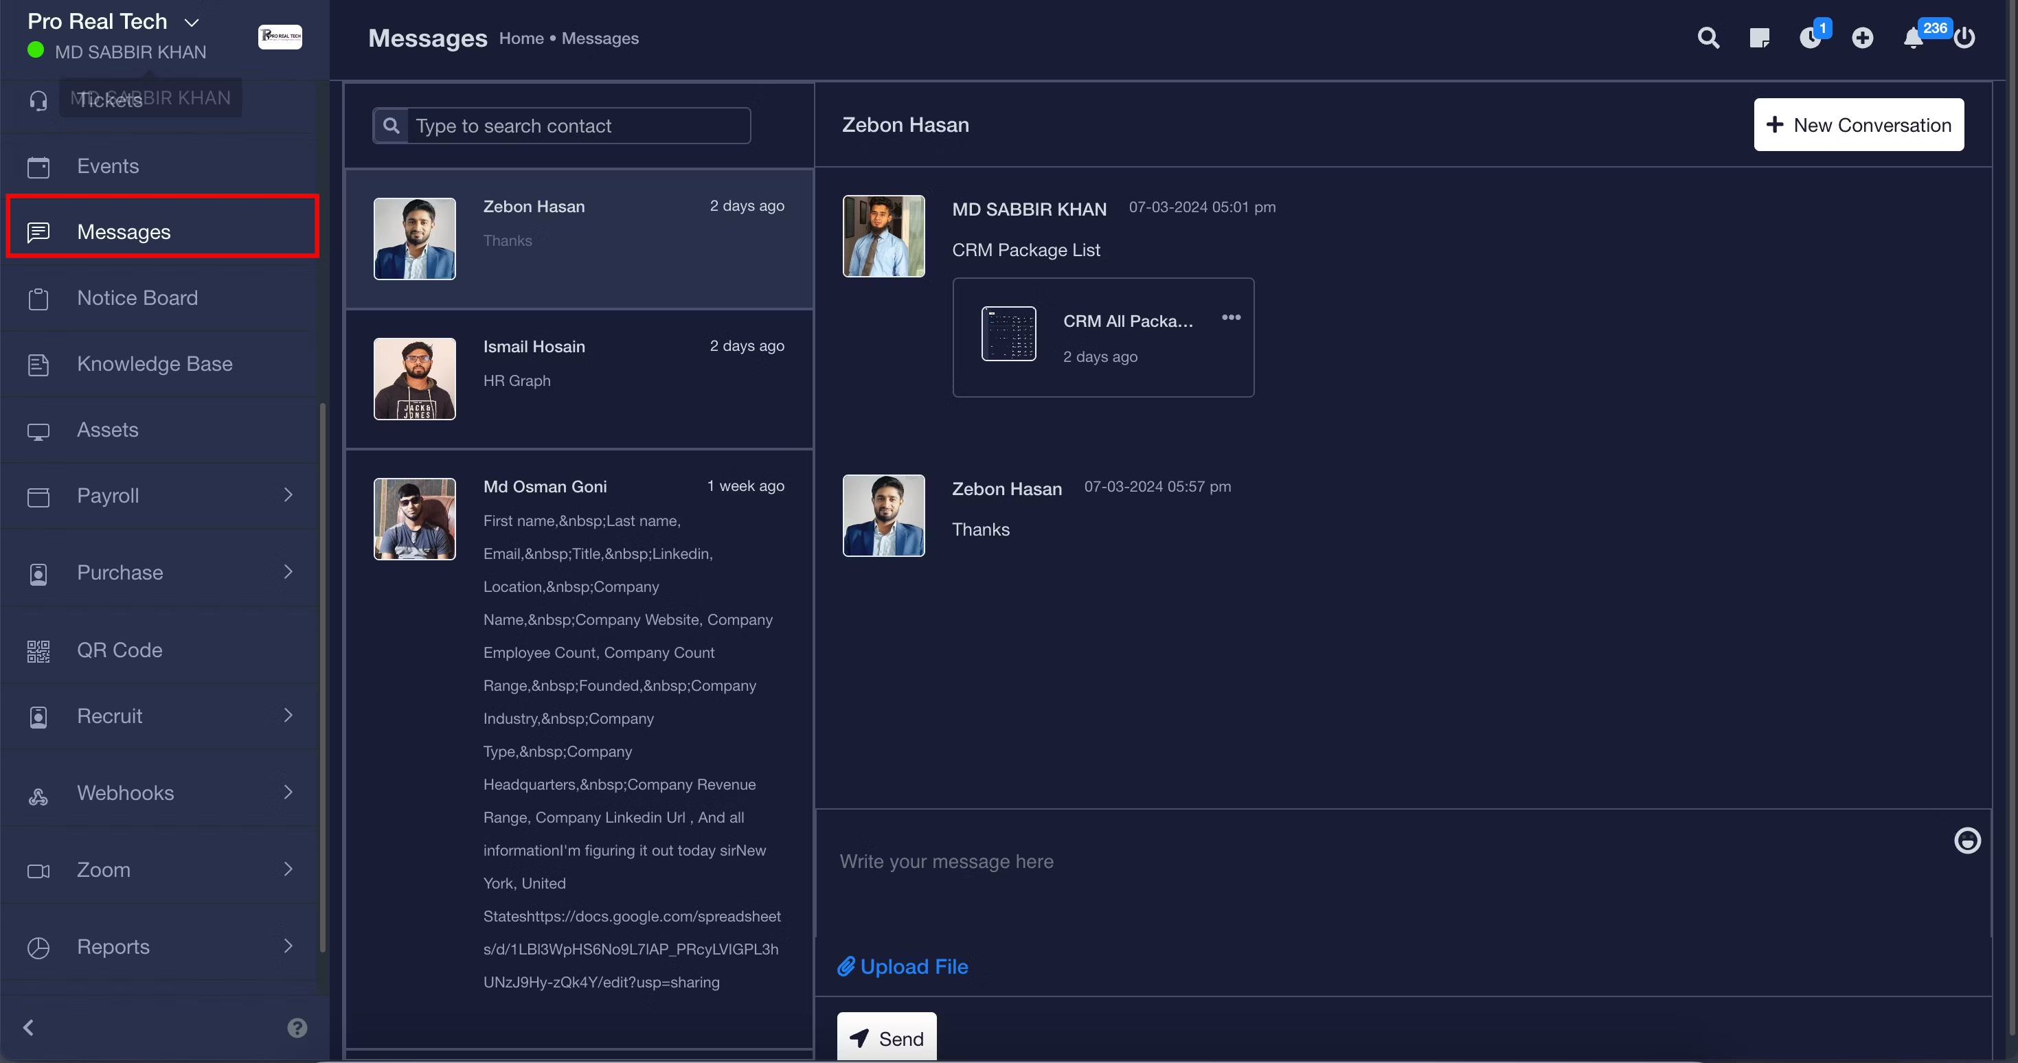Viewport: 2018px width, 1063px height.
Task: Click the Notice Board clipboard icon
Action: click(38, 299)
